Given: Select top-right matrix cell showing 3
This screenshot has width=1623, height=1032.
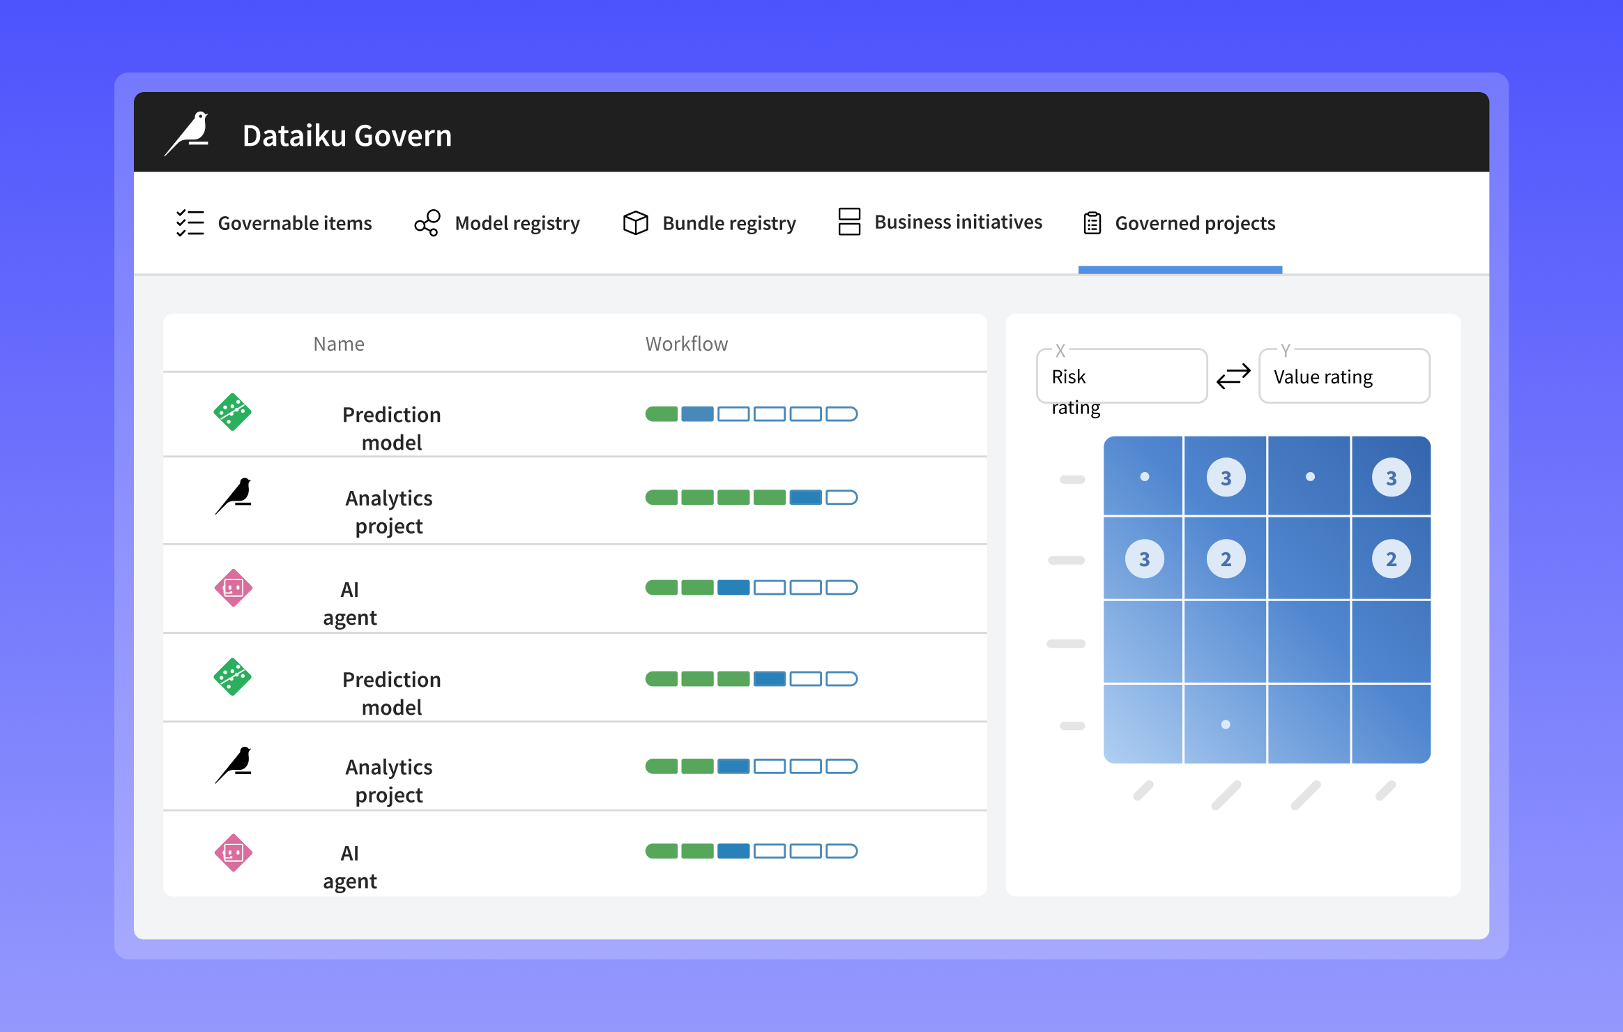Looking at the screenshot, I should (x=1390, y=478).
